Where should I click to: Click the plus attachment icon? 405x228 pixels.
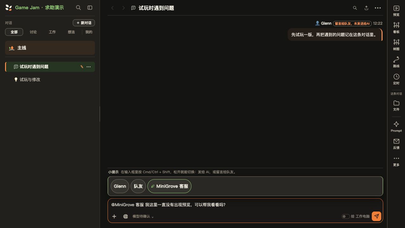click(114, 216)
